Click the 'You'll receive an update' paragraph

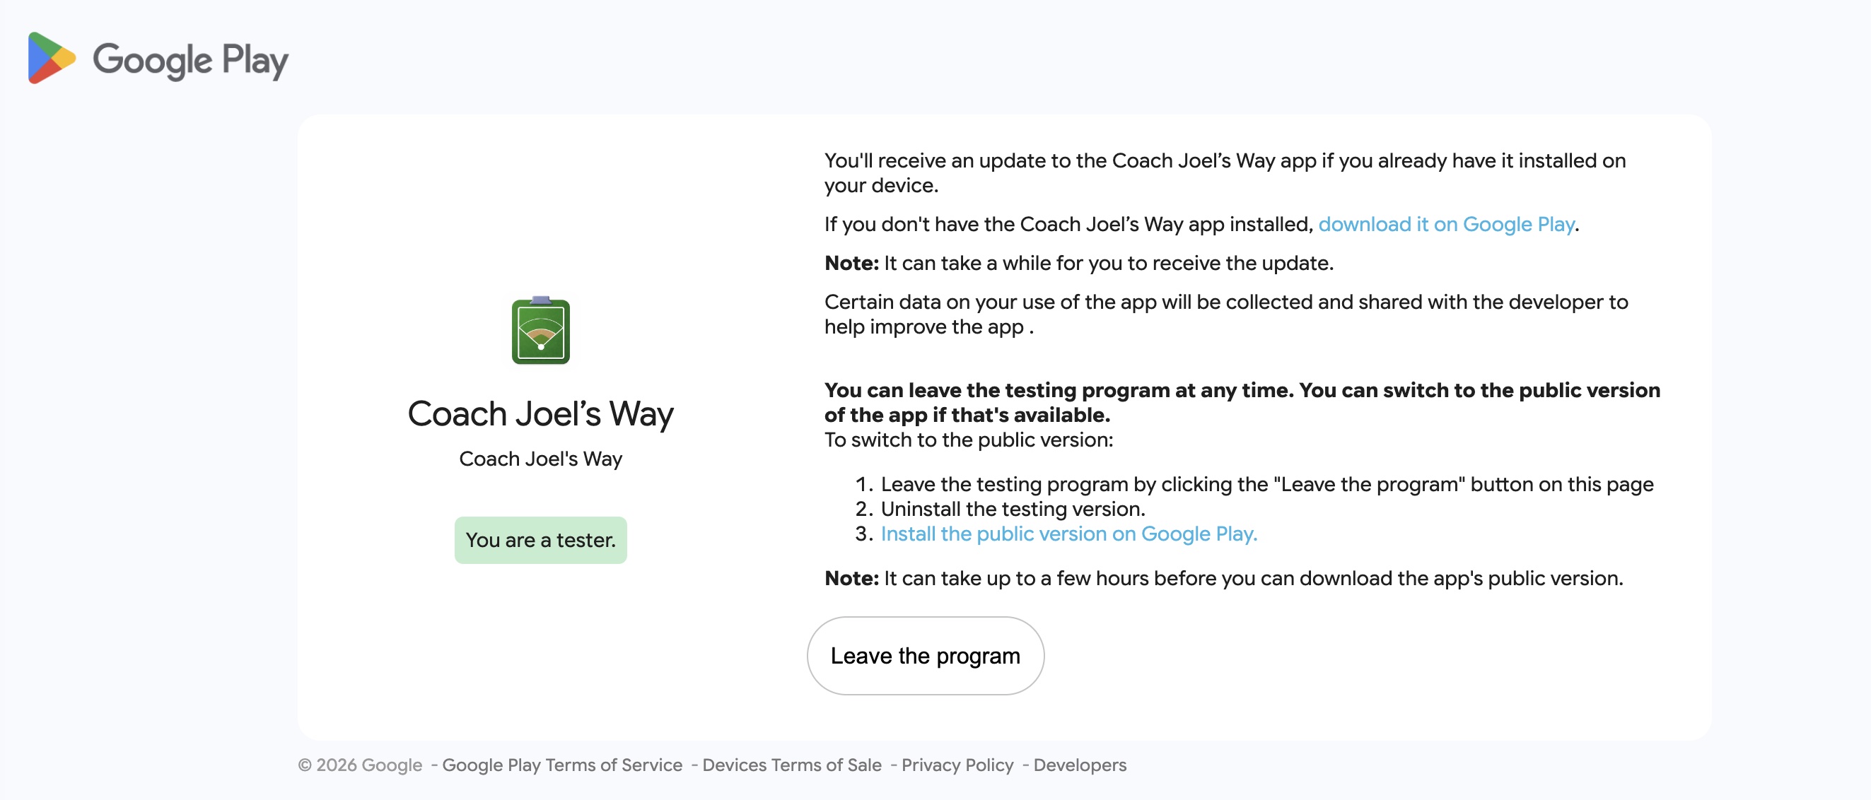(1225, 172)
